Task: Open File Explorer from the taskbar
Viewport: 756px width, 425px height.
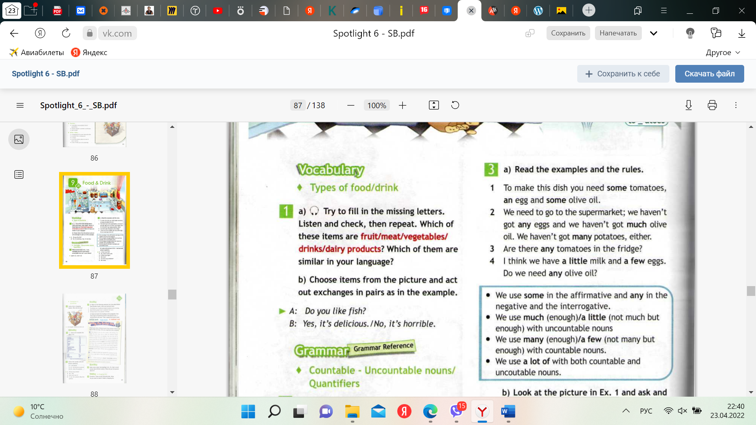Action: [x=352, y=412]
